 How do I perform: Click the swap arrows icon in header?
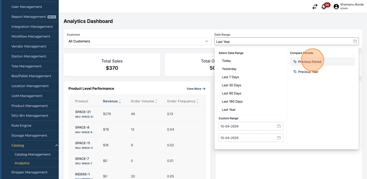pos(315,7)
